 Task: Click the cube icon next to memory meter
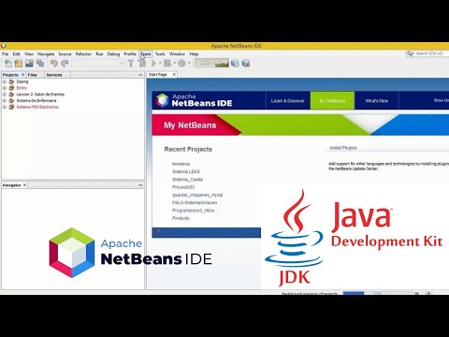(x=235, y=64)
